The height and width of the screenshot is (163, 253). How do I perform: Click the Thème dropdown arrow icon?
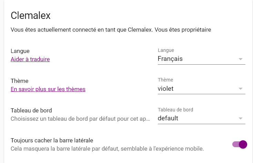tap(241, 89)
